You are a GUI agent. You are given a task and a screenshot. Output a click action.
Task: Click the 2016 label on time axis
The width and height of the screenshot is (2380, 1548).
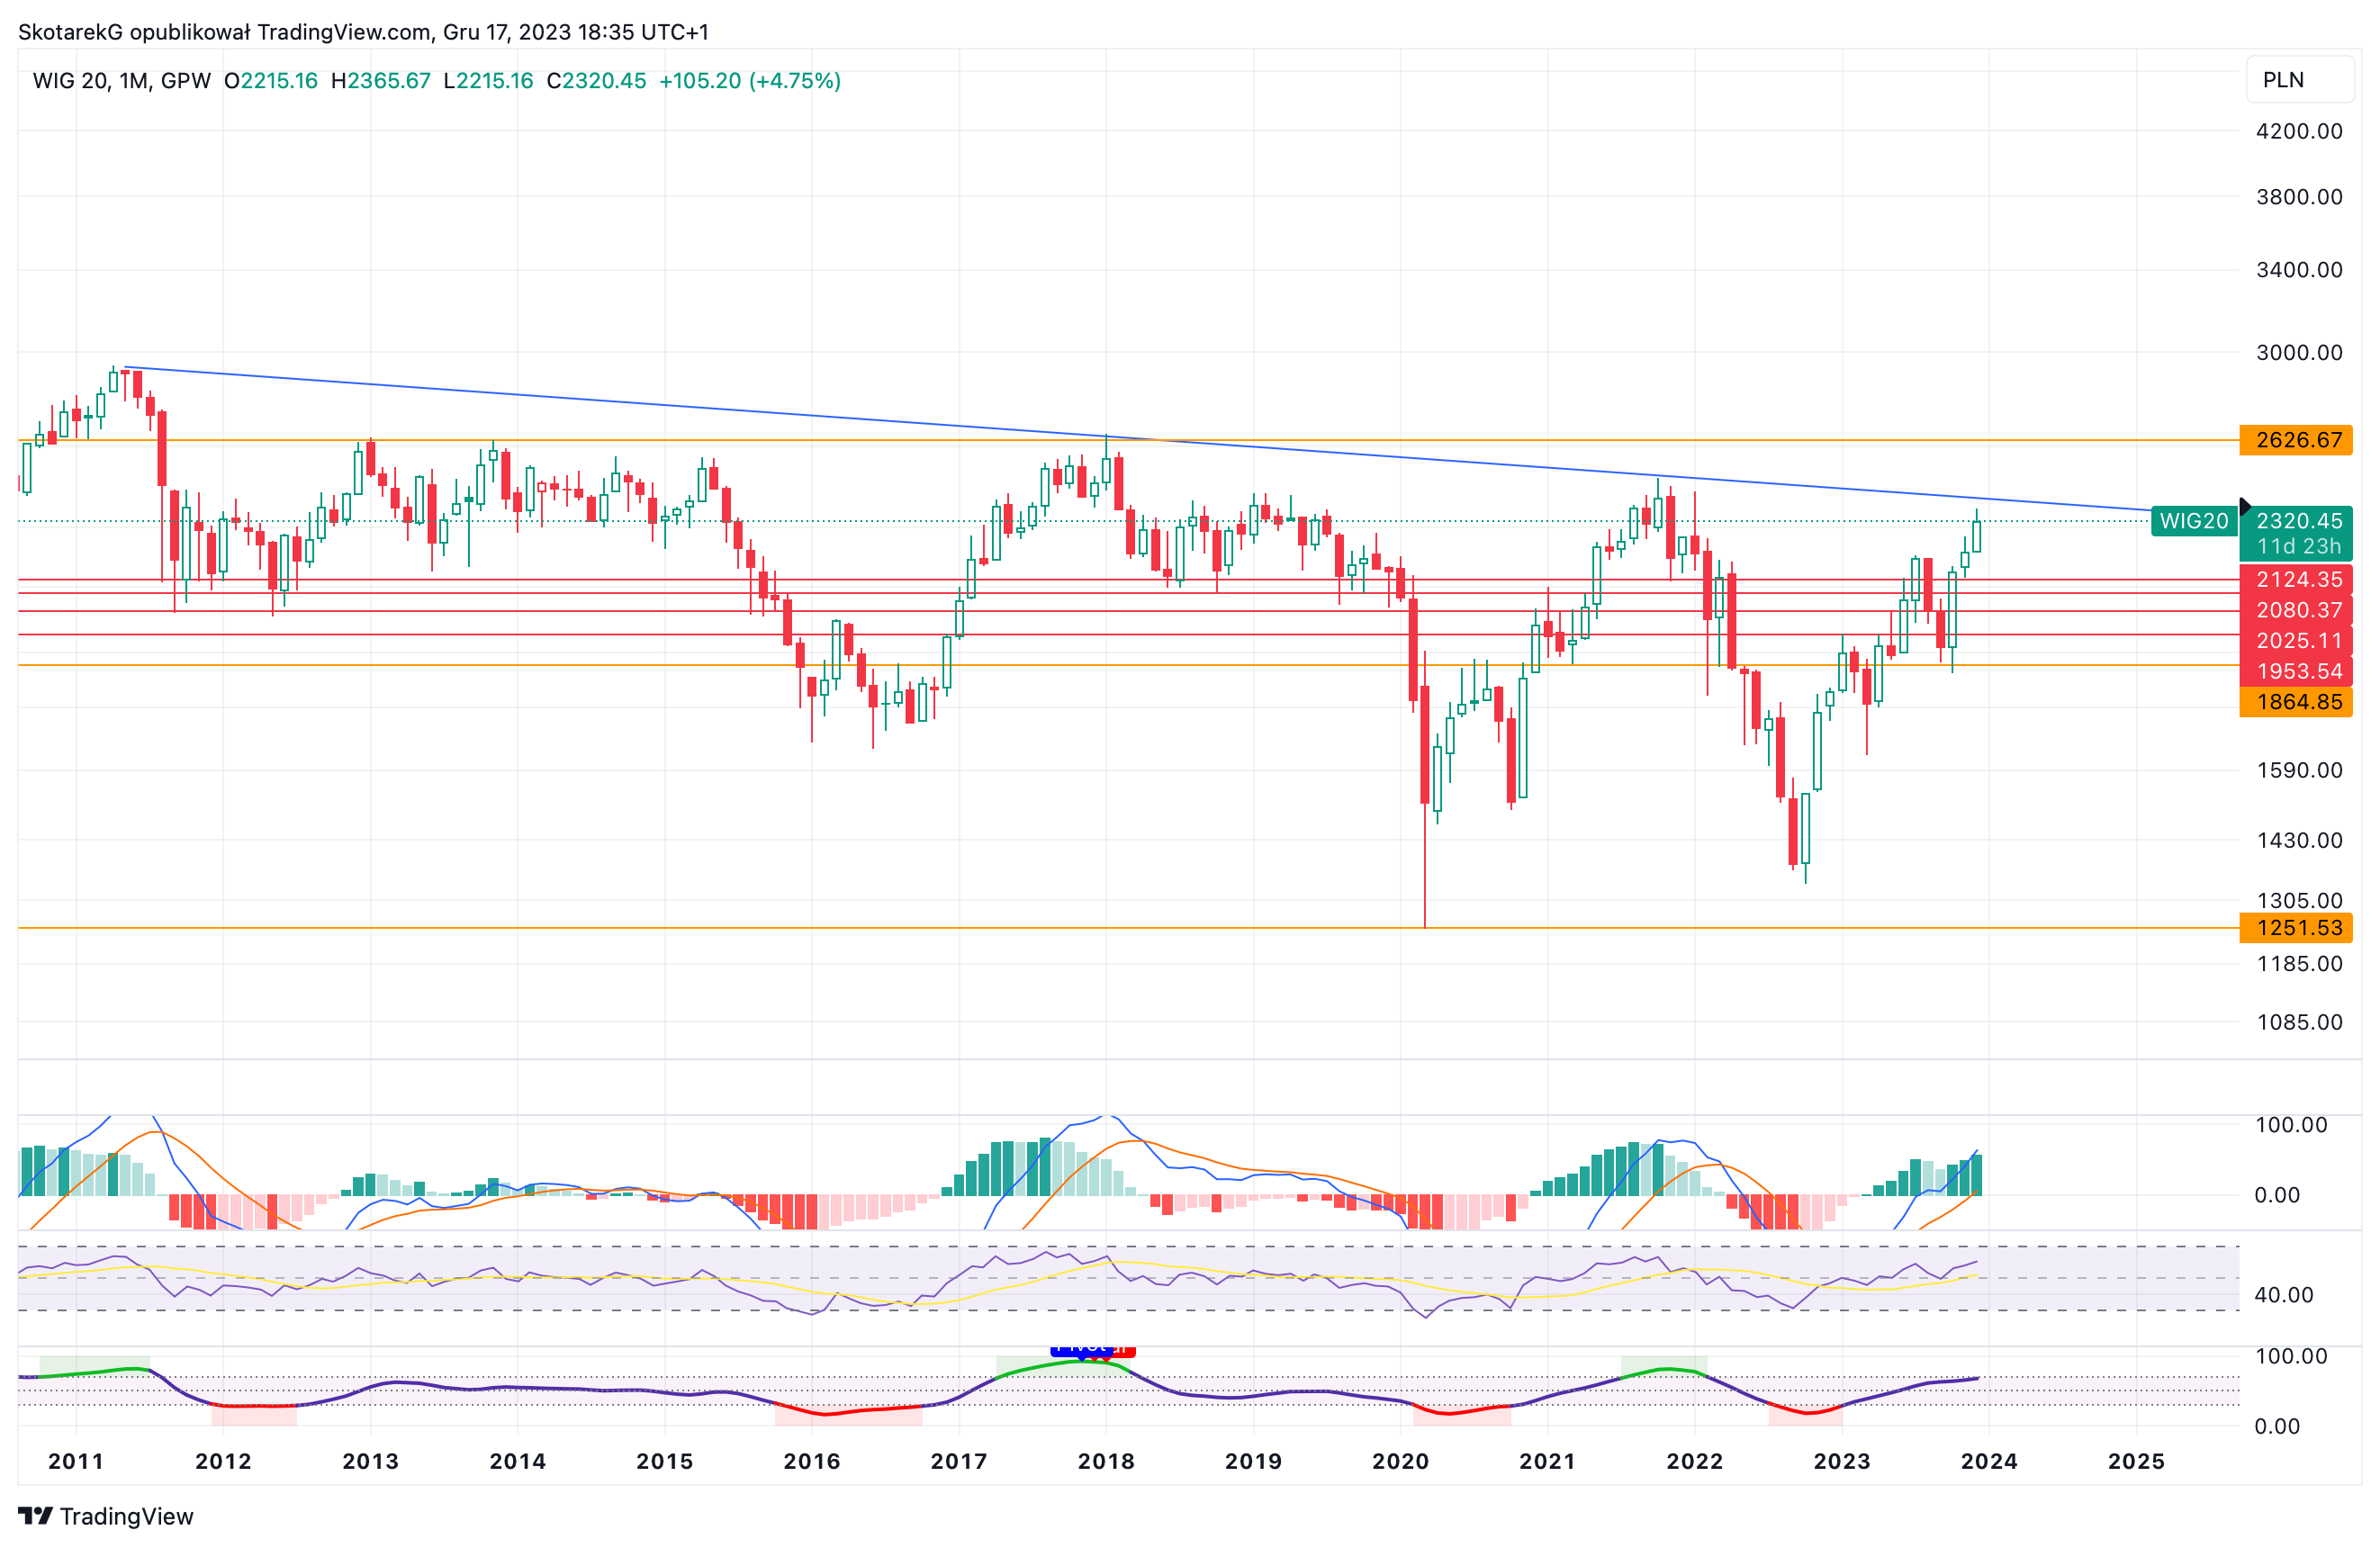point(812,1461)
